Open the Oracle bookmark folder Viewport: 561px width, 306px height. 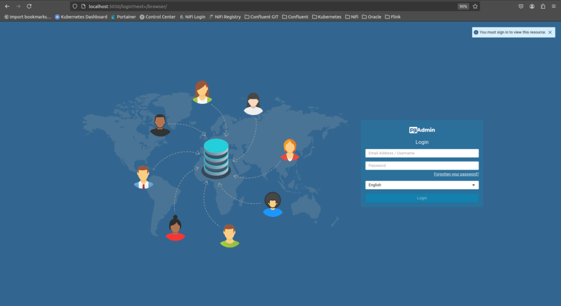371,17
